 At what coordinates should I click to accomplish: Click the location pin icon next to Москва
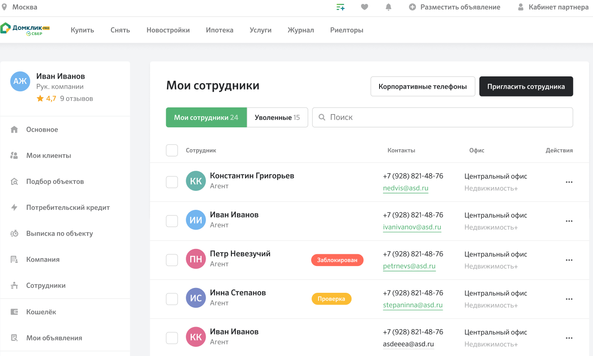tap(4, 7)
